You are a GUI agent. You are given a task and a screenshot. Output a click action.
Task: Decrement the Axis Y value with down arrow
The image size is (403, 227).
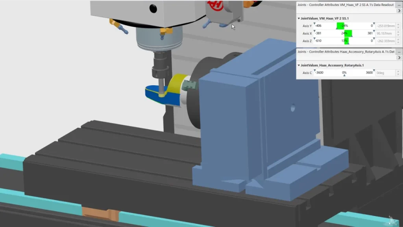pos(397,28)
